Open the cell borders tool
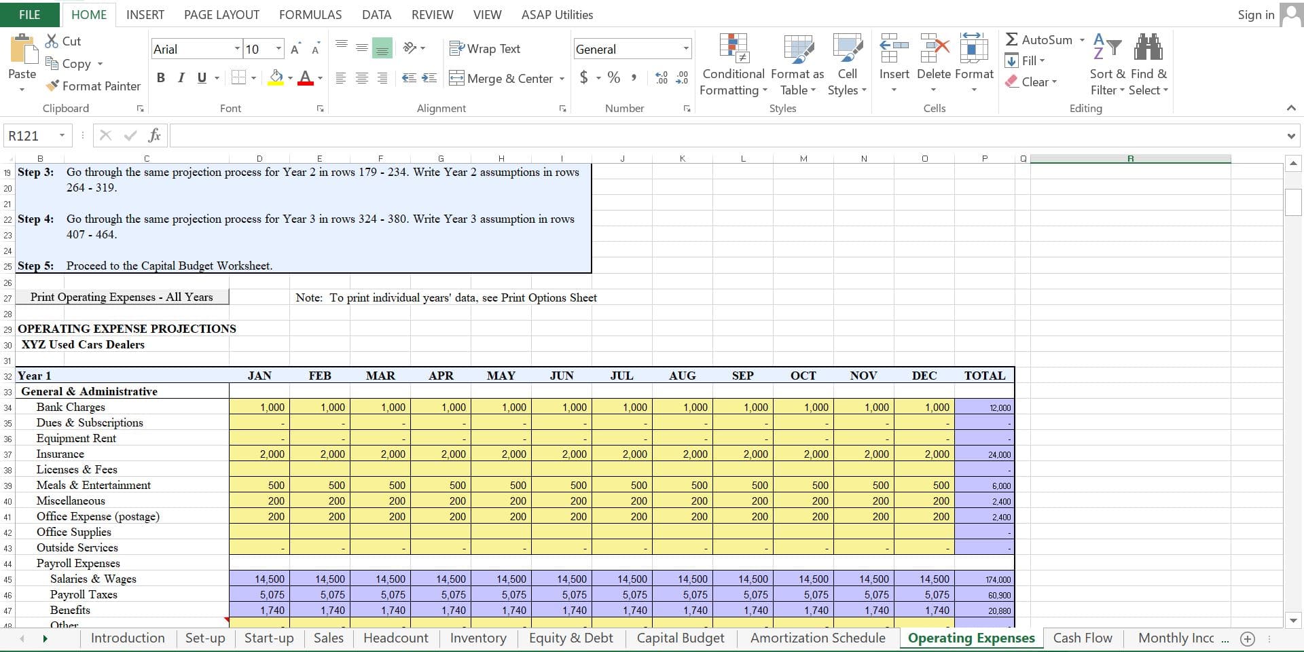The height and width of the screenshot is (652, 1304). click(238, 77)
